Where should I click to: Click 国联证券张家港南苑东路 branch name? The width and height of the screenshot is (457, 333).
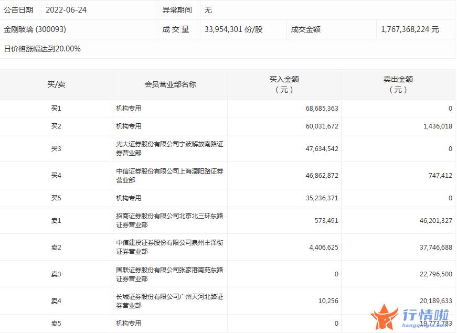pos(169,274)
